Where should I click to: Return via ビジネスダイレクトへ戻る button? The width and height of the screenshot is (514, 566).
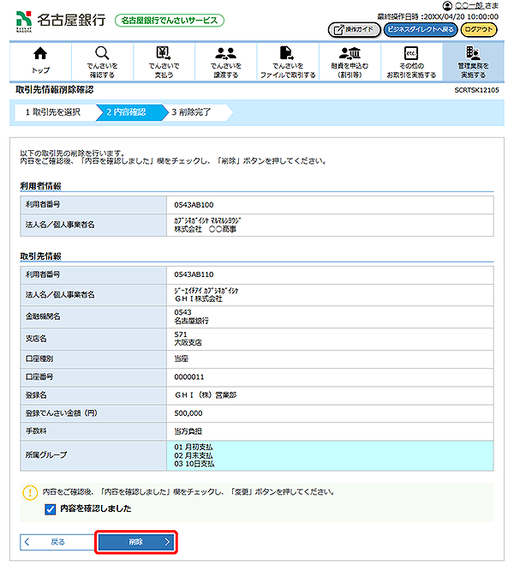pyautogui.click(x=420, y=29)
